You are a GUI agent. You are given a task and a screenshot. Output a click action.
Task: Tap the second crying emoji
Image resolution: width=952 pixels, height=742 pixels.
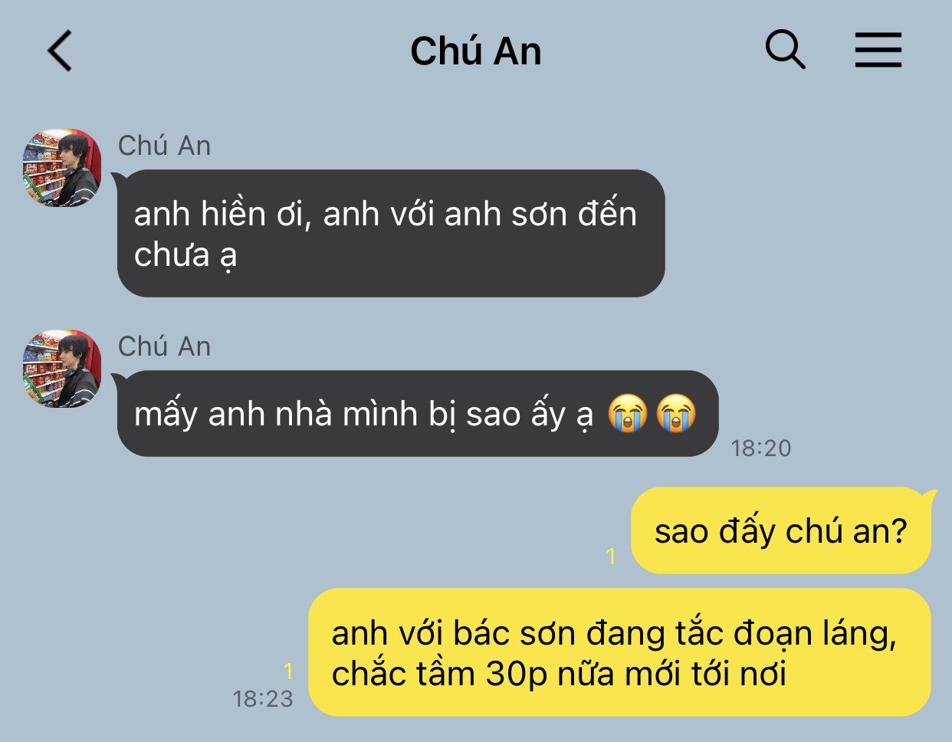[676, 414]
